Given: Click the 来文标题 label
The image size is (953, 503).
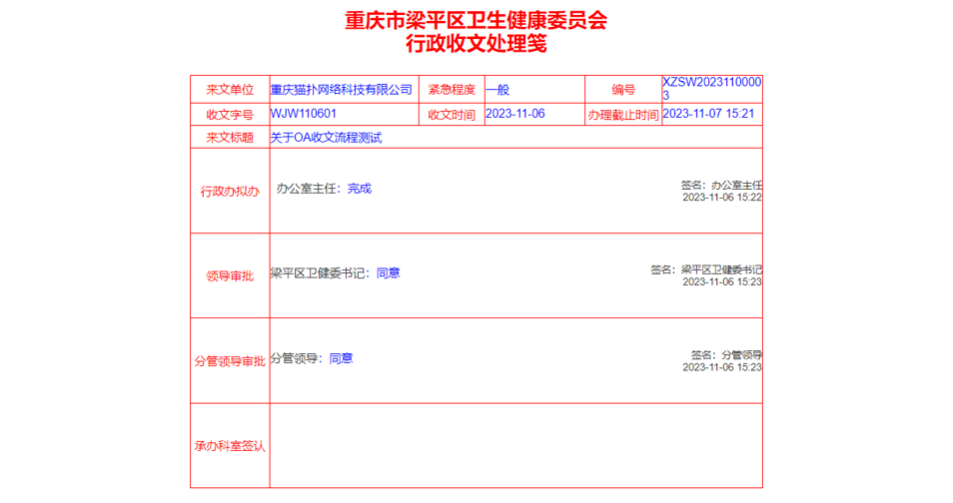Looking at the screenshot, I should click(x=230, y=138).
